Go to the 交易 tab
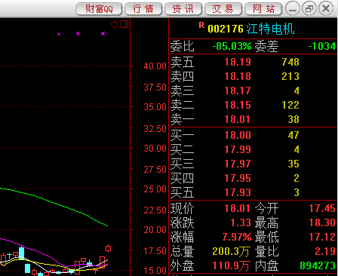Image resolution: width=338 pixels, height=276 pixels. tap(223, 9)
